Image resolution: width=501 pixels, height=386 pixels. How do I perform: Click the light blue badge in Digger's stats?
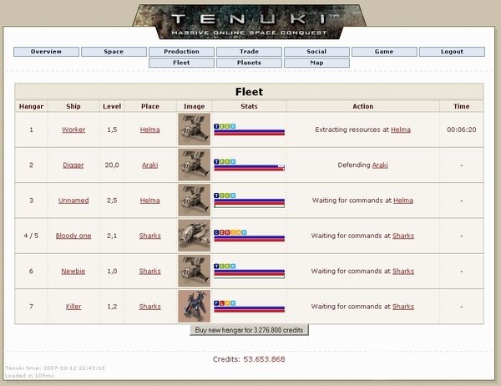click(x=233, y=162)
